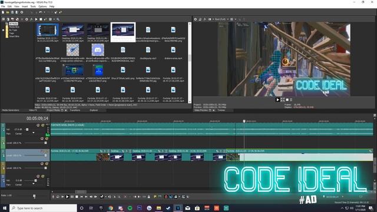Solo the first audio track
The height and width of the screenshot is (212, 377).
(43, 125)
